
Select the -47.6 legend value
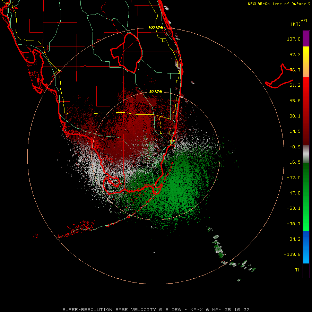tap(294, 193)
